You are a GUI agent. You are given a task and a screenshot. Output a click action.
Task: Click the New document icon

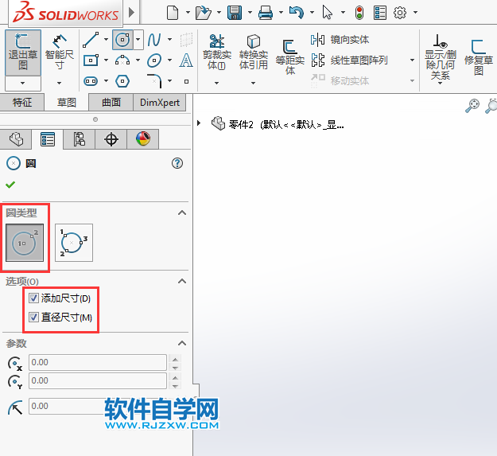pyautogui.click(x=173, y=13)
